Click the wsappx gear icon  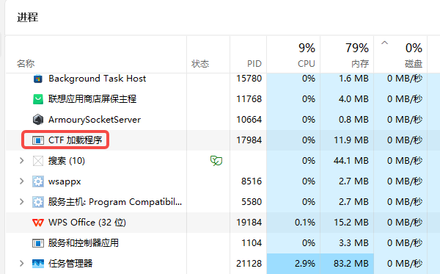[38, 181]
